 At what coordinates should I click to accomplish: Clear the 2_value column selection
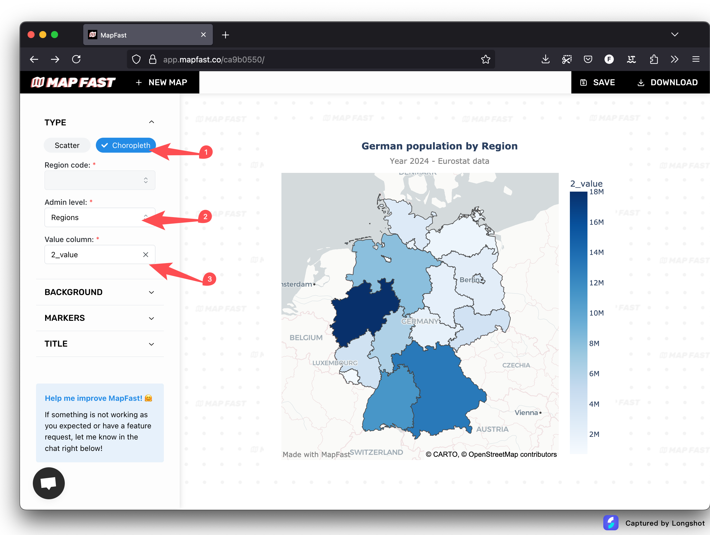tap(145, 255)
